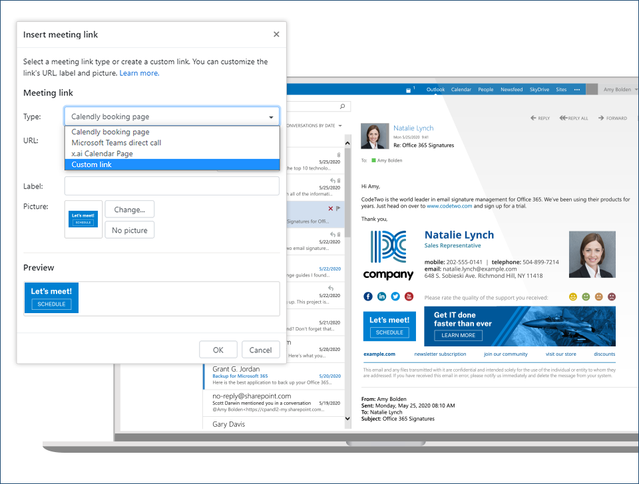Click the Facebook icon in the signature
The height and width of the screenshot is (484, 639).
[x=368, y=297]
